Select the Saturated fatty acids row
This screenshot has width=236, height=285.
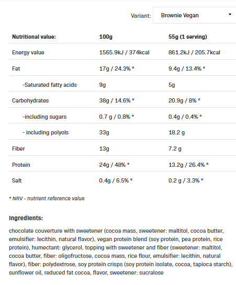point(122,85)
